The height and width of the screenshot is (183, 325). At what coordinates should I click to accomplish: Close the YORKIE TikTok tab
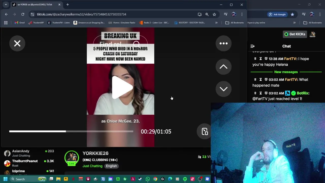pyautogui.click(x=59, y=5)
